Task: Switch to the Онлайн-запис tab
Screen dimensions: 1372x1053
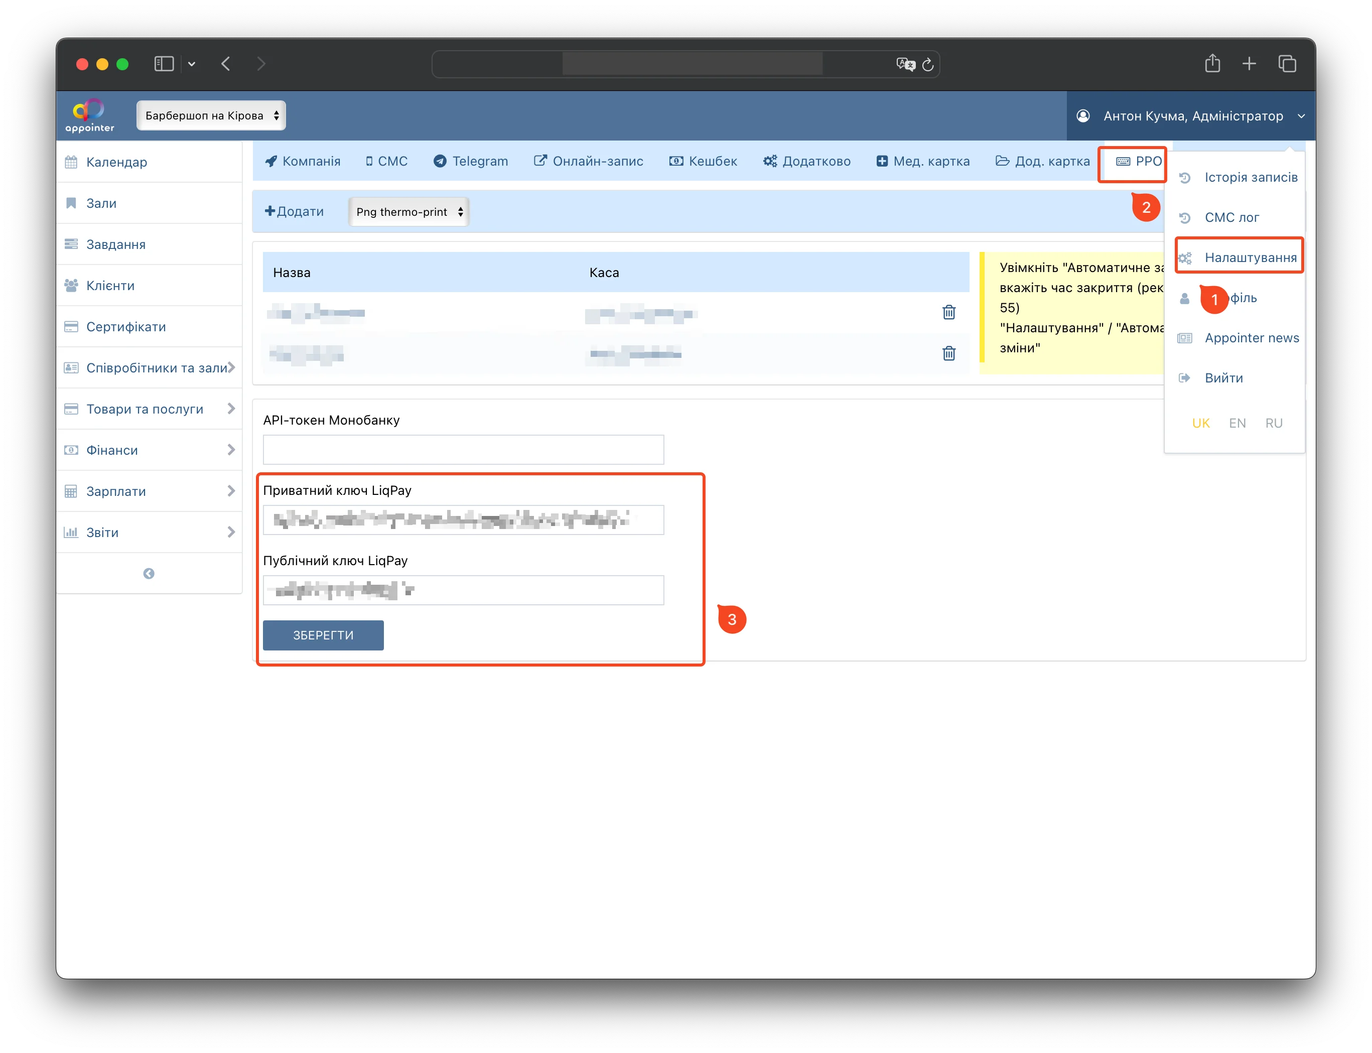Action: pyautogui.click(x=588, y=161)
